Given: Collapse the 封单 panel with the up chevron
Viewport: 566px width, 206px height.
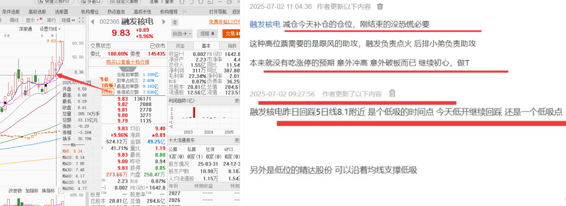Looking at the screenshot, I should pyautogui.click(x=127, y=69).
